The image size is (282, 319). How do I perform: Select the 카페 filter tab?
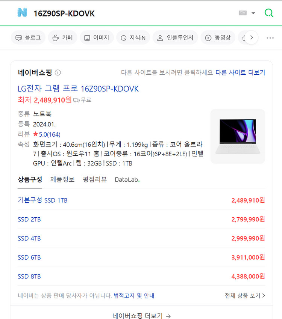[x=62, y=38]
